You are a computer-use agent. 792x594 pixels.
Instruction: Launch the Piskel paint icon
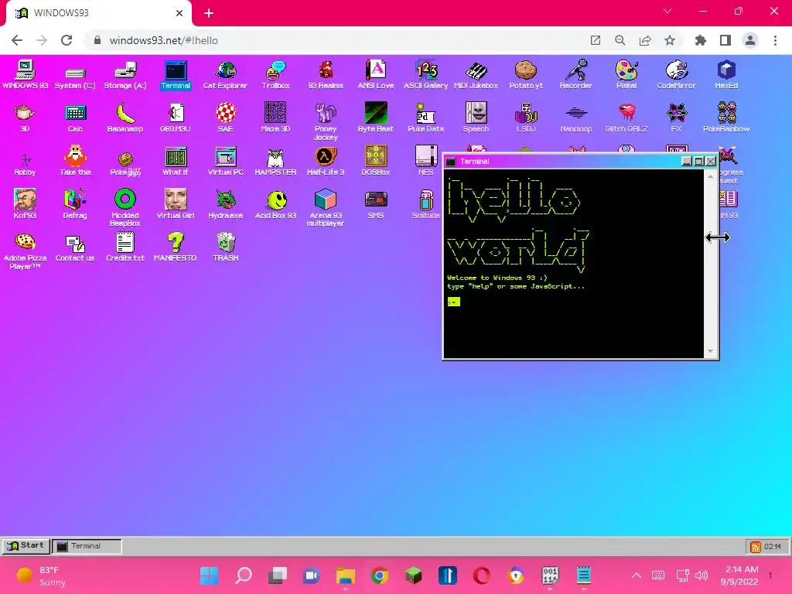point(626,75)
